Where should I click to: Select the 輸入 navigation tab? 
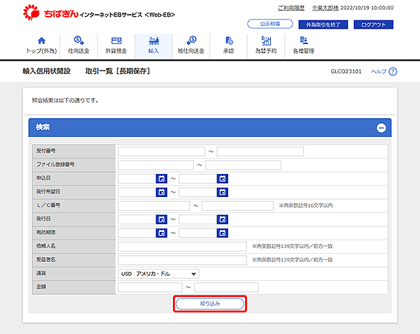(153, 45)
